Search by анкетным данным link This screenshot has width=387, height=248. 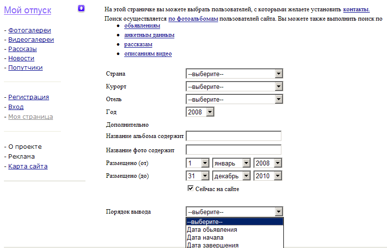coord(149,35)
